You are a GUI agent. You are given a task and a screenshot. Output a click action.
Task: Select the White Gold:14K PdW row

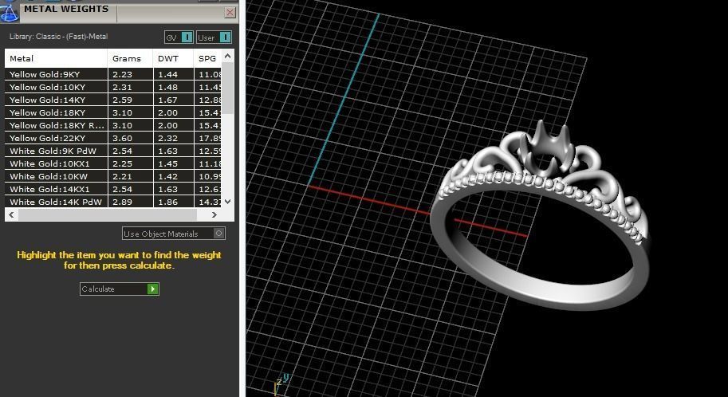(112, 202)
